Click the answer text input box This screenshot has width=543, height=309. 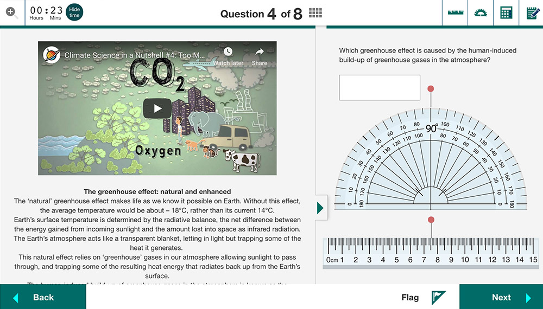click(380, 87)
